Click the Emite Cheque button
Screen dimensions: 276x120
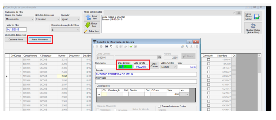(x=154, y=65)
